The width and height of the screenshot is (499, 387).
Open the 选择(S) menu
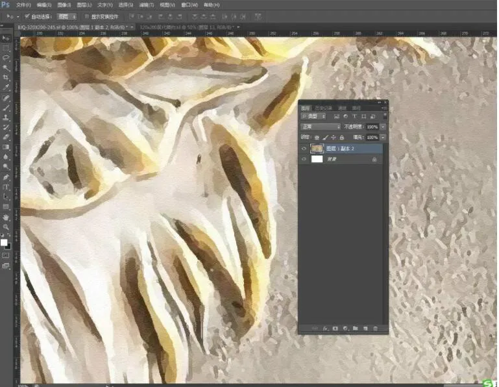pyautogui.click(x=126, y=5)
